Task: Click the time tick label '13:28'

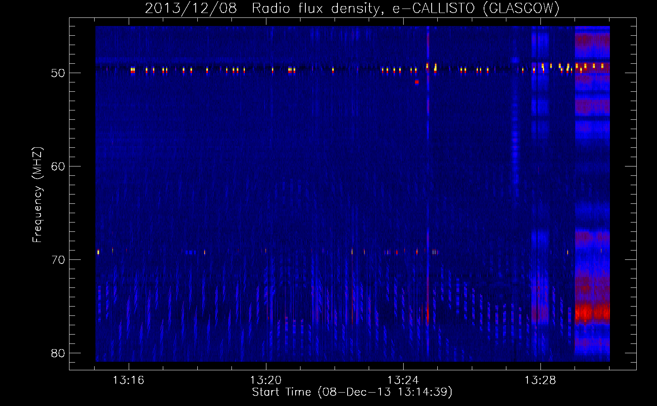Action: coord(540,380)
